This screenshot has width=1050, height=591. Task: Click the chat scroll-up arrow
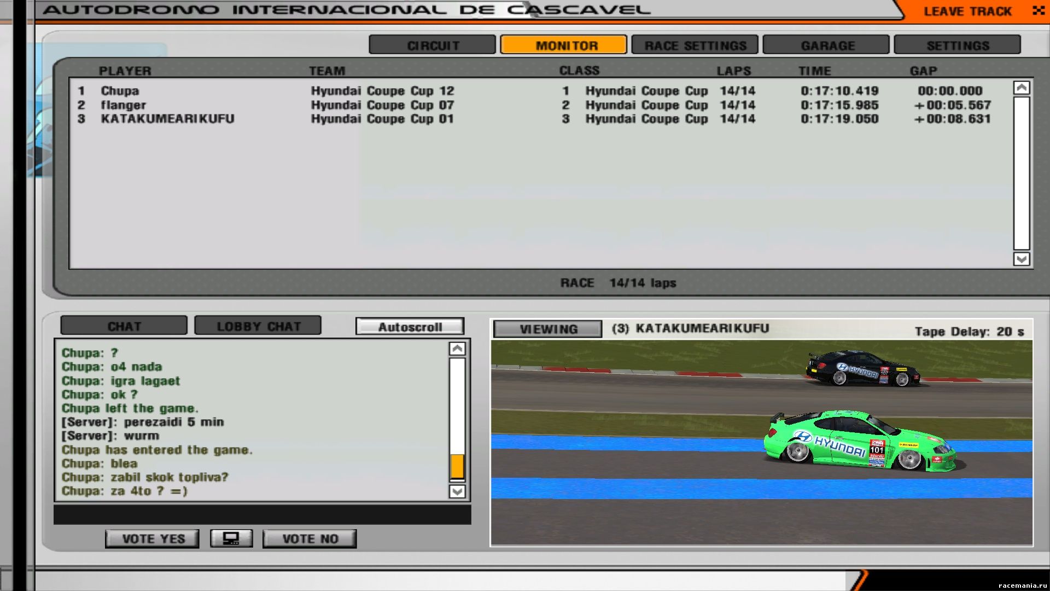coord(457,349)
